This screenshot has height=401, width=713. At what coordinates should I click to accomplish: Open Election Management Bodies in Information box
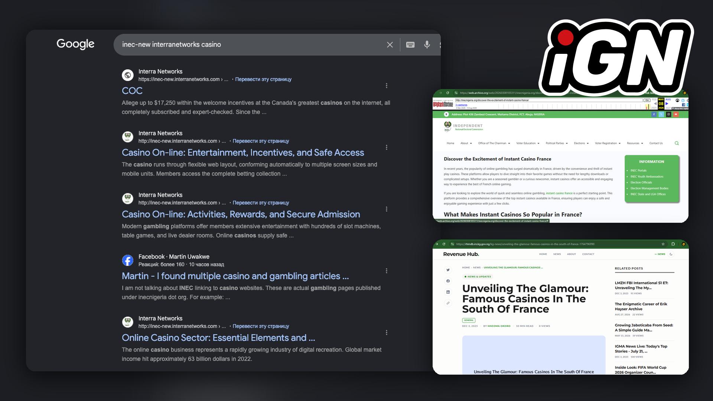click(649, 188)
